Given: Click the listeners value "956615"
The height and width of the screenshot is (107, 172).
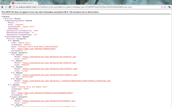Looking at the screenshot, I should (x=27, y=45).
